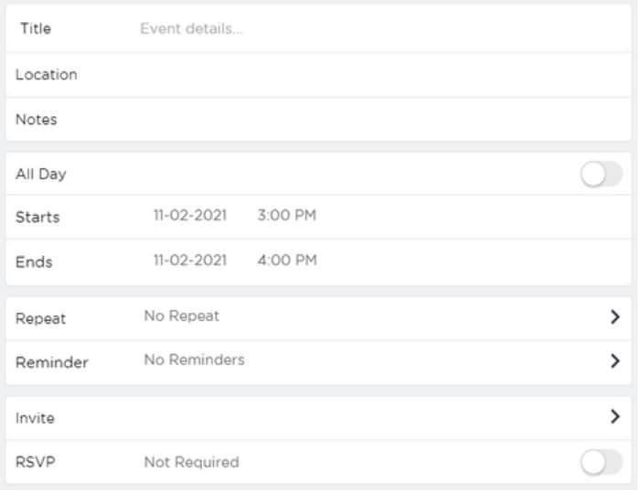Expand the Repeat options chevron

coord(614,317)
